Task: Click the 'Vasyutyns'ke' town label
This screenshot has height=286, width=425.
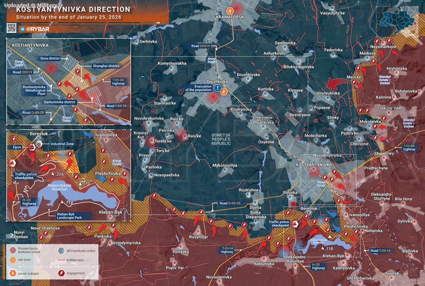Action: point(333,13)
